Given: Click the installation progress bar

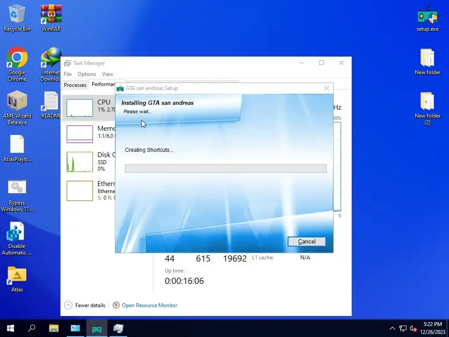Looking at the screenshot, I should click(x=226, y=168).
